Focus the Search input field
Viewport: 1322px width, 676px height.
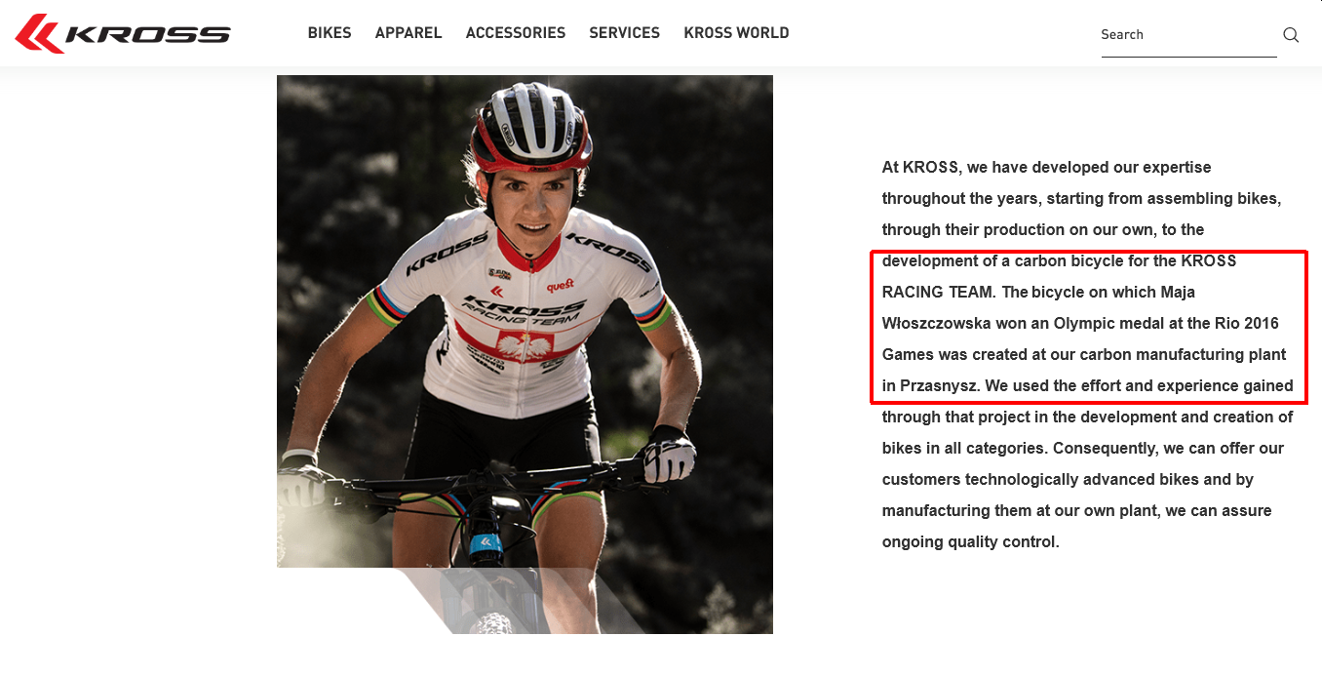click(x=1188, y=35)
